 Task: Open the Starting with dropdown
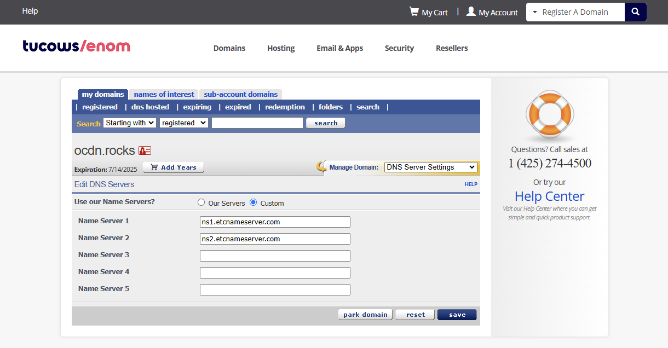[x=130, y=123]
